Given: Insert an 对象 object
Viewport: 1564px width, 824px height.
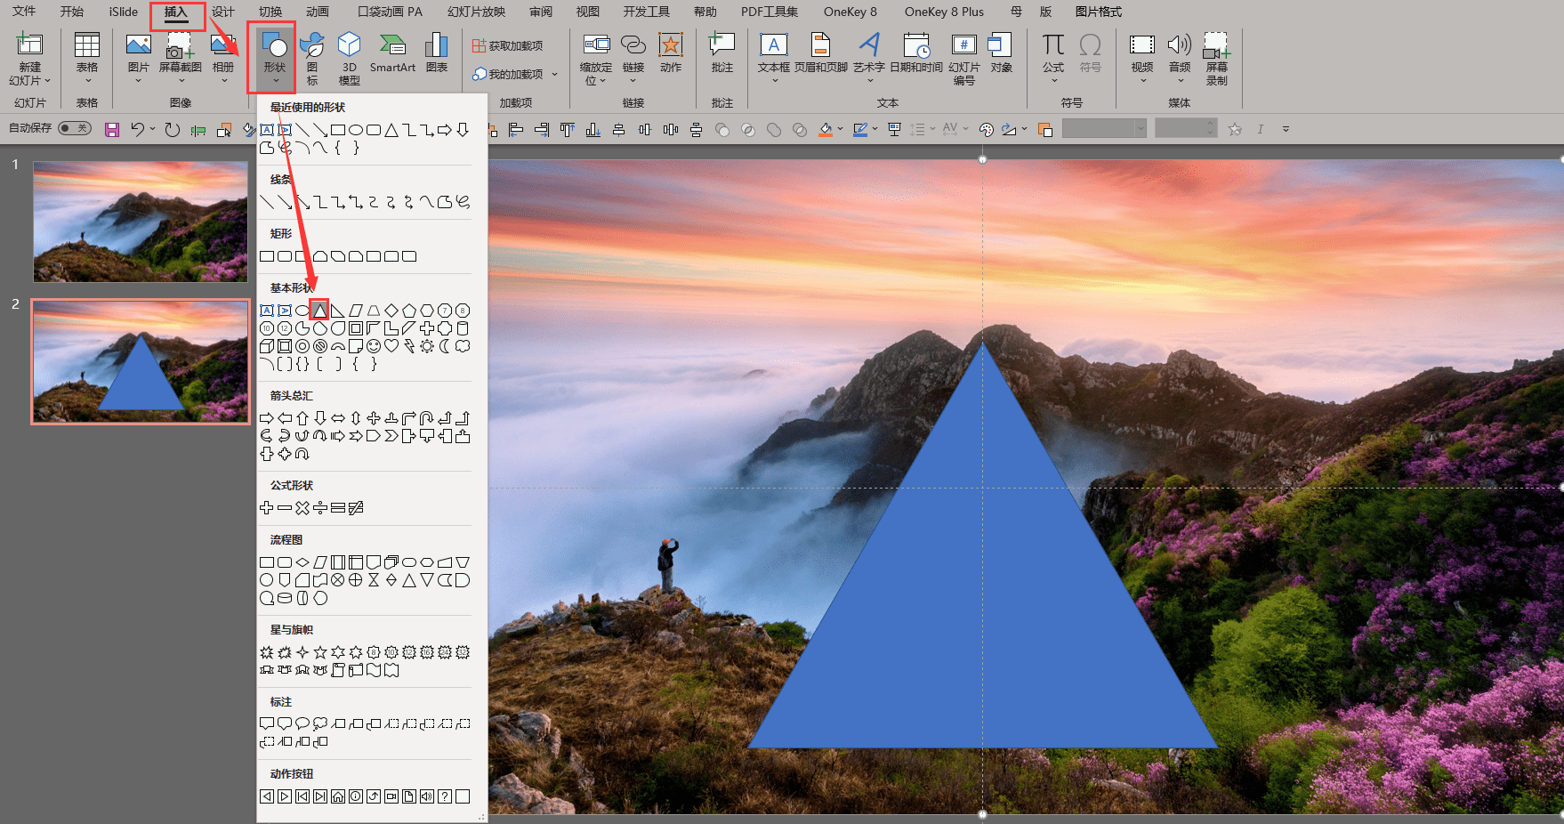Looking at the screenshot, I should pos(1002,53).
